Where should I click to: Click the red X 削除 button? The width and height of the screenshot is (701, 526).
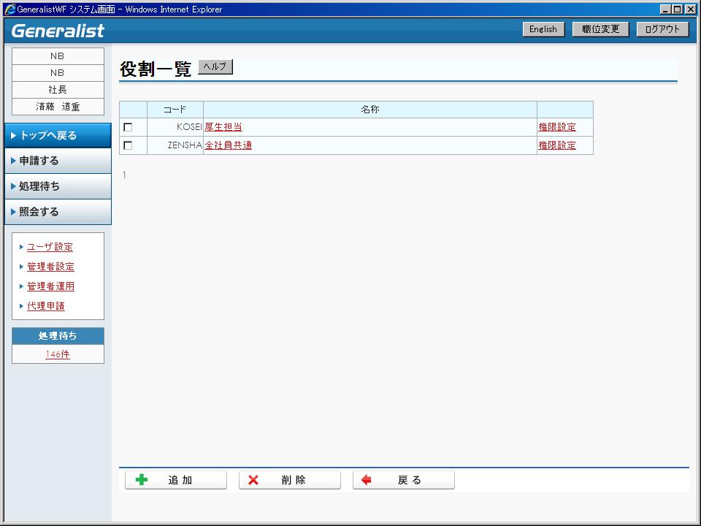290,480
